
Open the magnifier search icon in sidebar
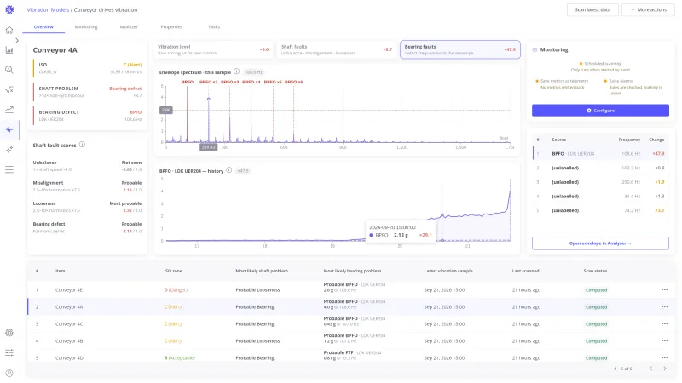pos(9,70)
